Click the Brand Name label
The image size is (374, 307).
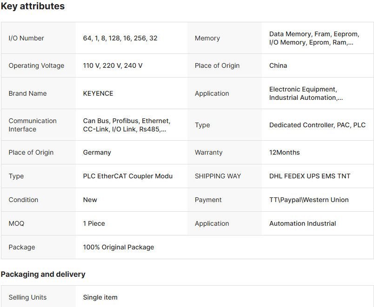pos(27,93)
